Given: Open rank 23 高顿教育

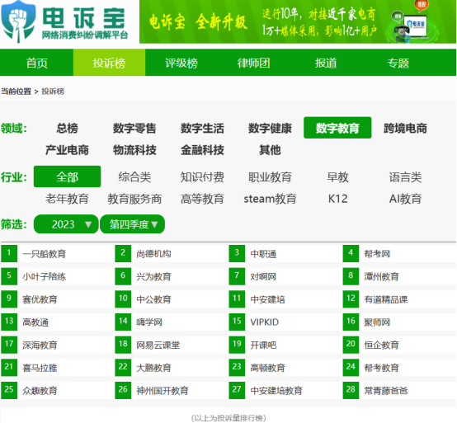Looking at the screenshot, I should pyautogui.click(x=267, y=368).
